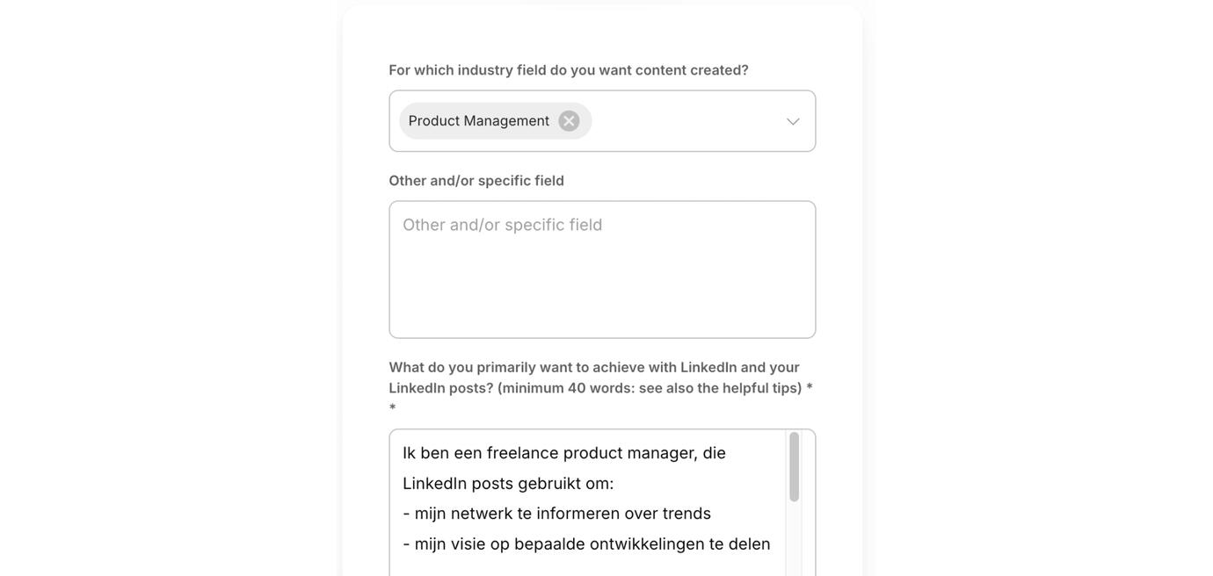Click the "For which industry field" question label
The height and width of the screenshot is (576, 1213).
pos(569,70)
